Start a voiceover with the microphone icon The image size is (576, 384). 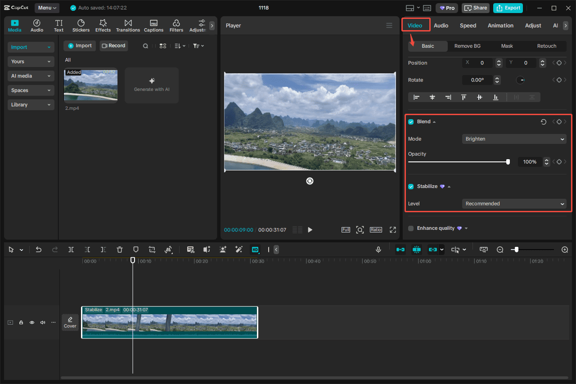point(378,249)
